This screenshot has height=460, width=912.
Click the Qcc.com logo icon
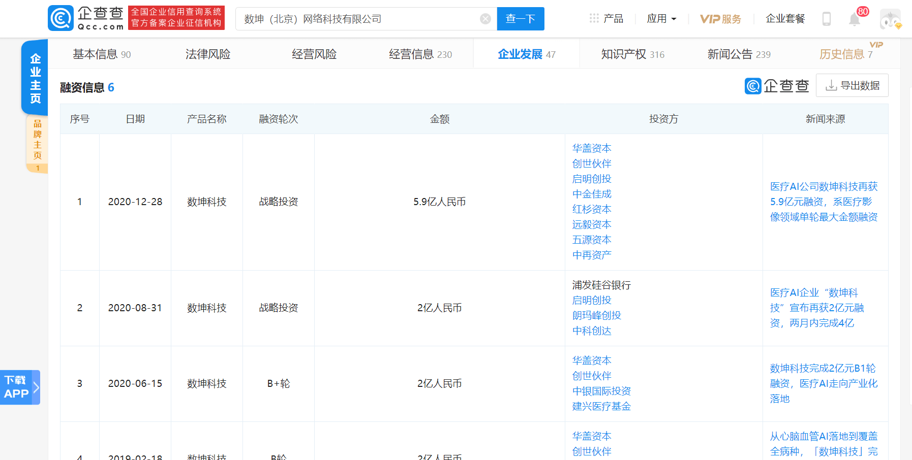[60, 18]
